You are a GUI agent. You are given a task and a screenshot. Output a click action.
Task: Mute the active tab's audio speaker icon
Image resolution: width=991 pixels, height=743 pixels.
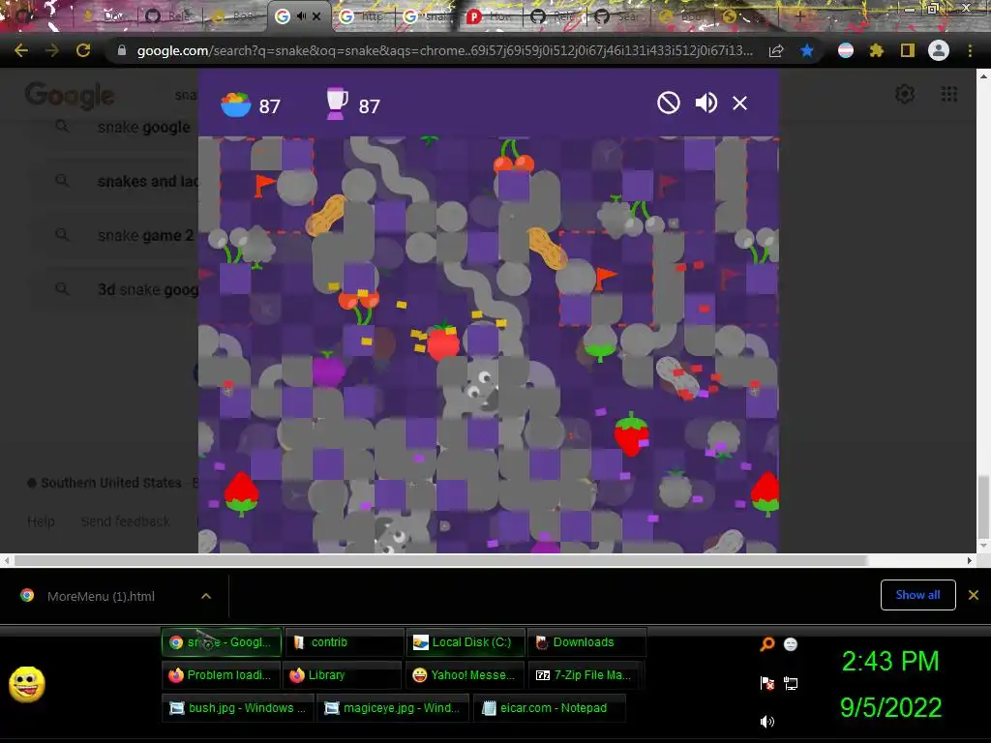click(302, 16)
